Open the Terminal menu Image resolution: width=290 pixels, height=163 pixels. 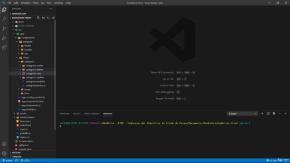point(58,3)
